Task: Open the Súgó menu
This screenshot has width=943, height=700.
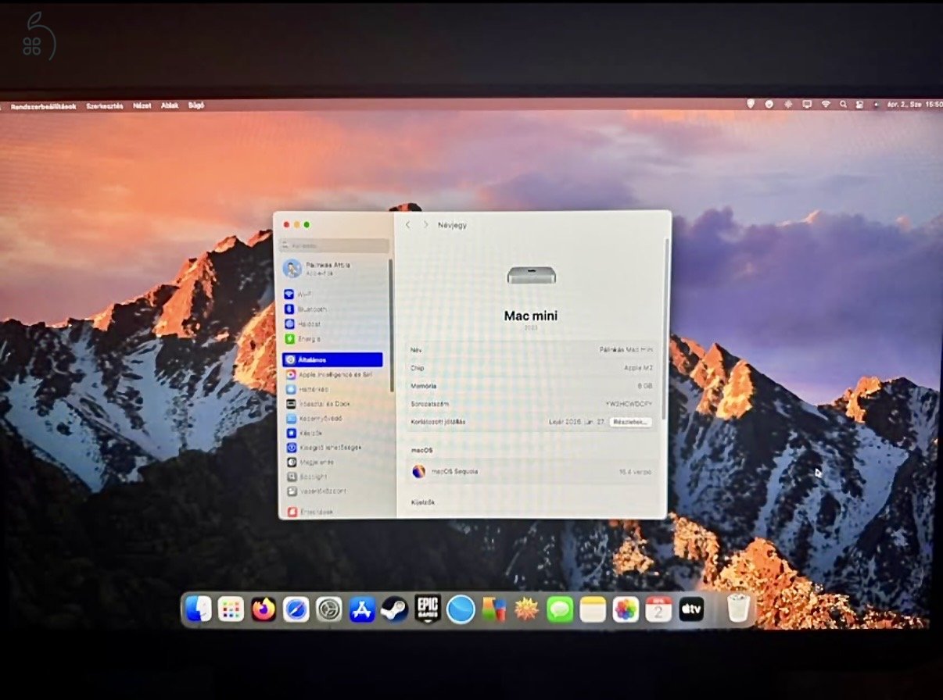Action: (x=196, y=105)
